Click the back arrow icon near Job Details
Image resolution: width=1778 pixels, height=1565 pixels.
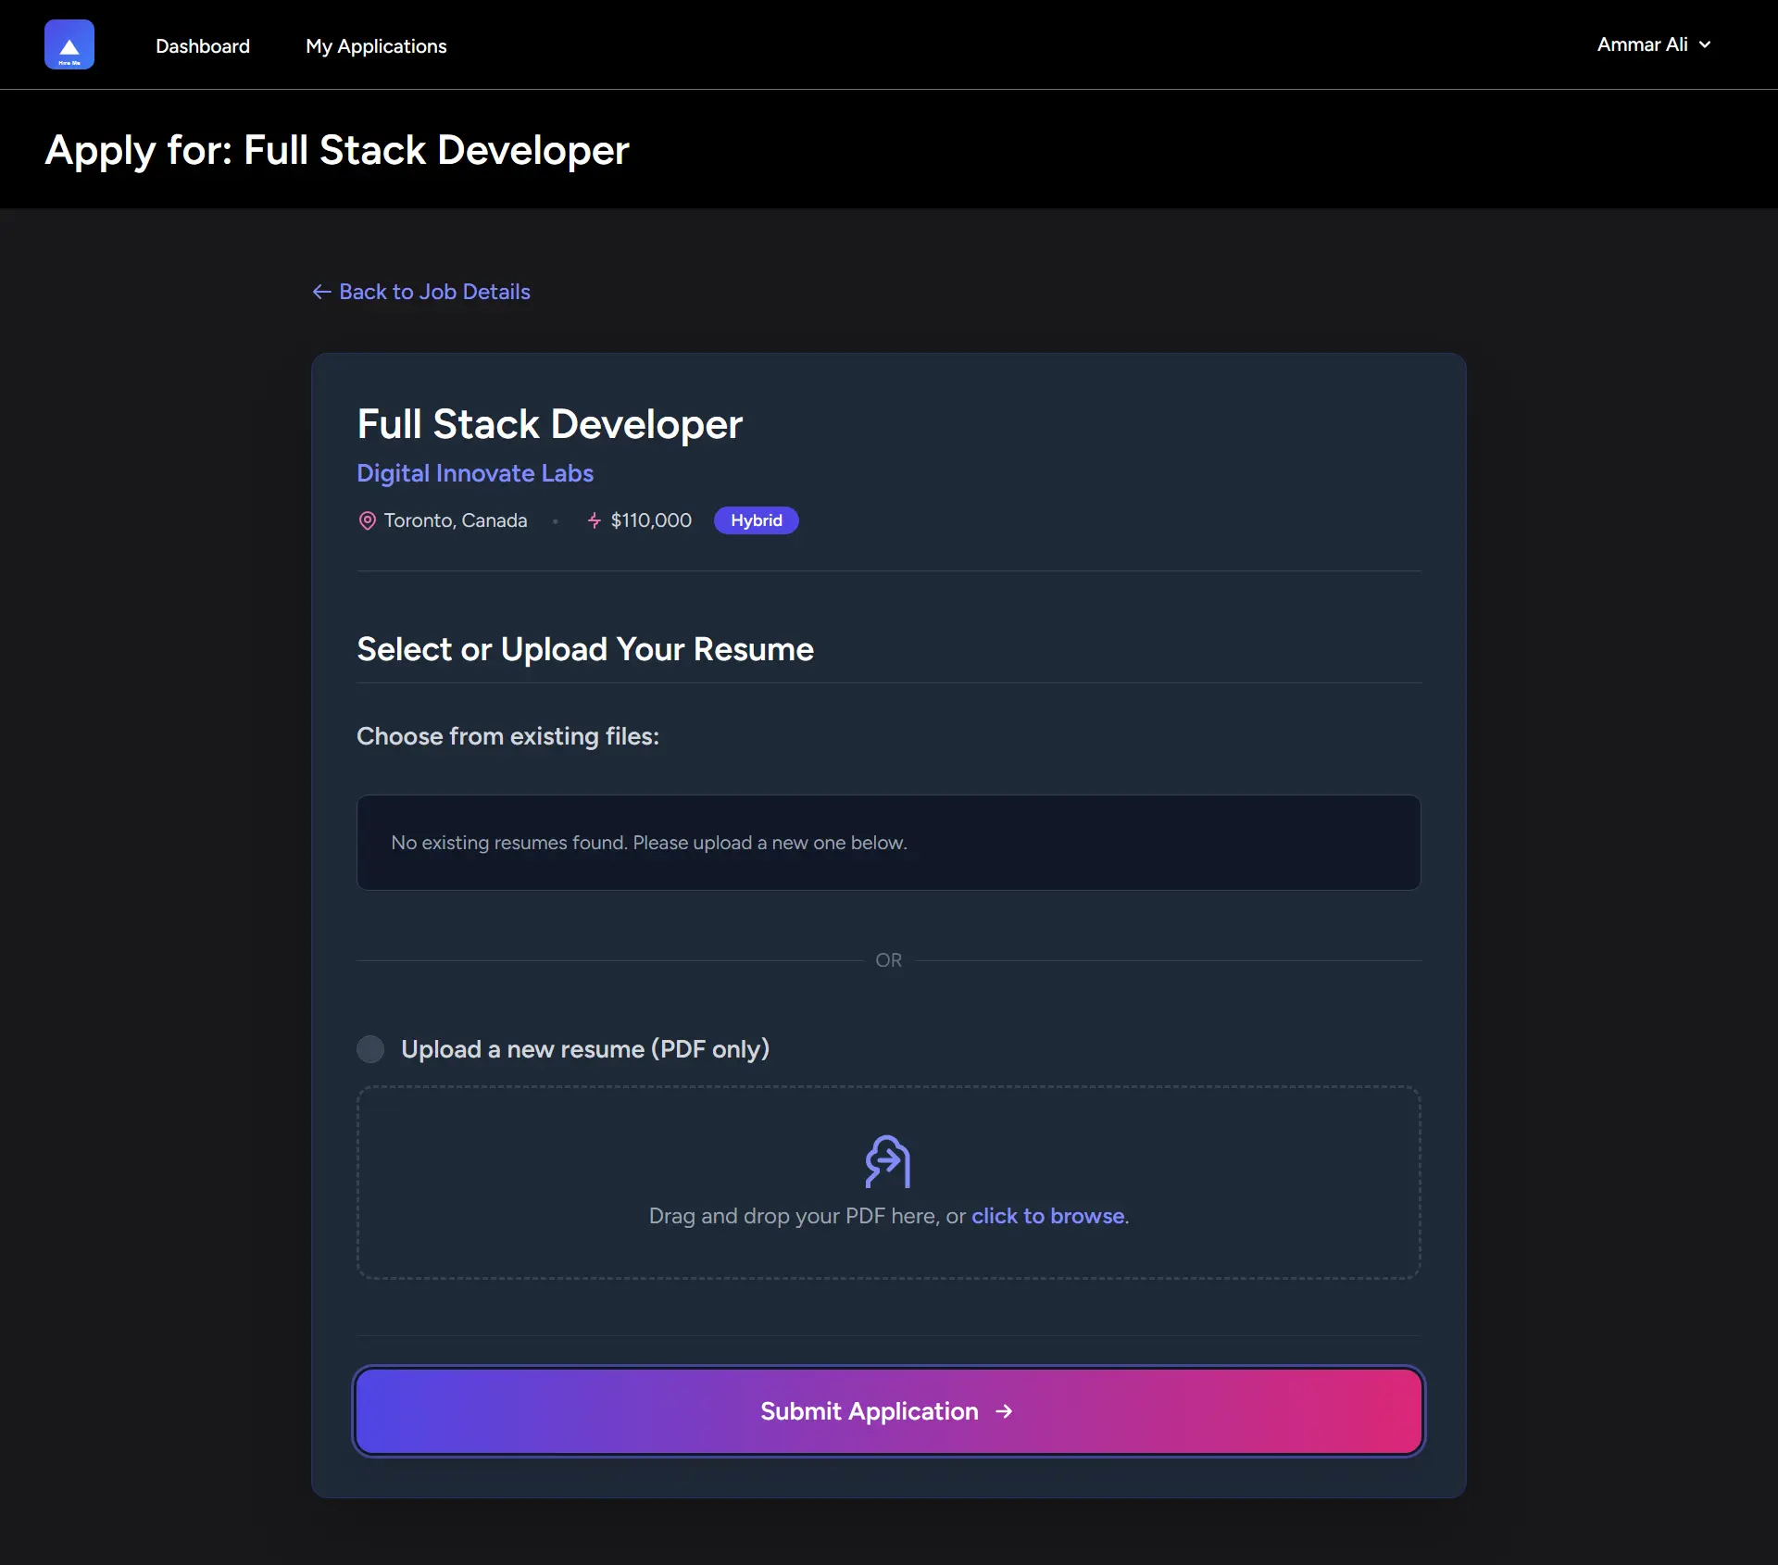(x=321, y=292)
